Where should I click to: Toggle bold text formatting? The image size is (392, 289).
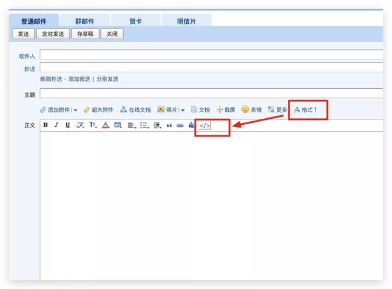[45, 125]
